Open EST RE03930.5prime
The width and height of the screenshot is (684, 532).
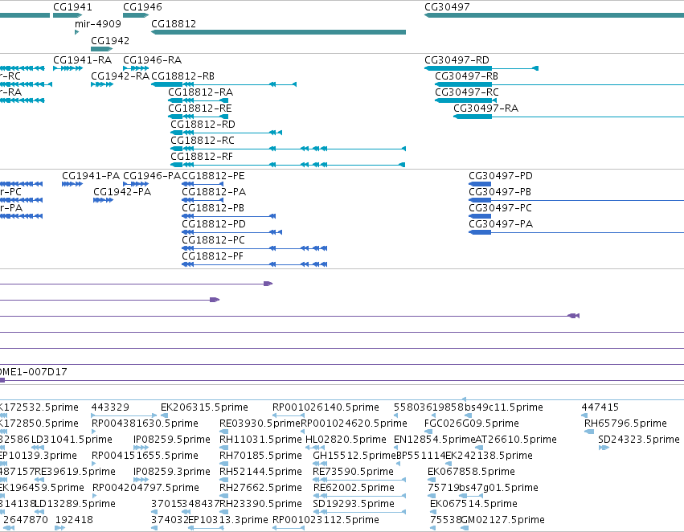pyautogui.click(x=260, y=424)
